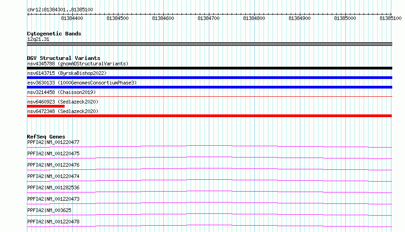Open variant esv3630133 1000Genomes label

pos(82,83)
